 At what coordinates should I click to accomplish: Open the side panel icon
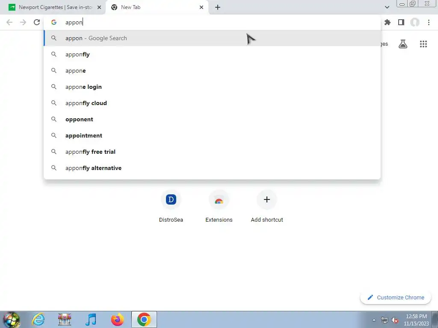point(401,22)
